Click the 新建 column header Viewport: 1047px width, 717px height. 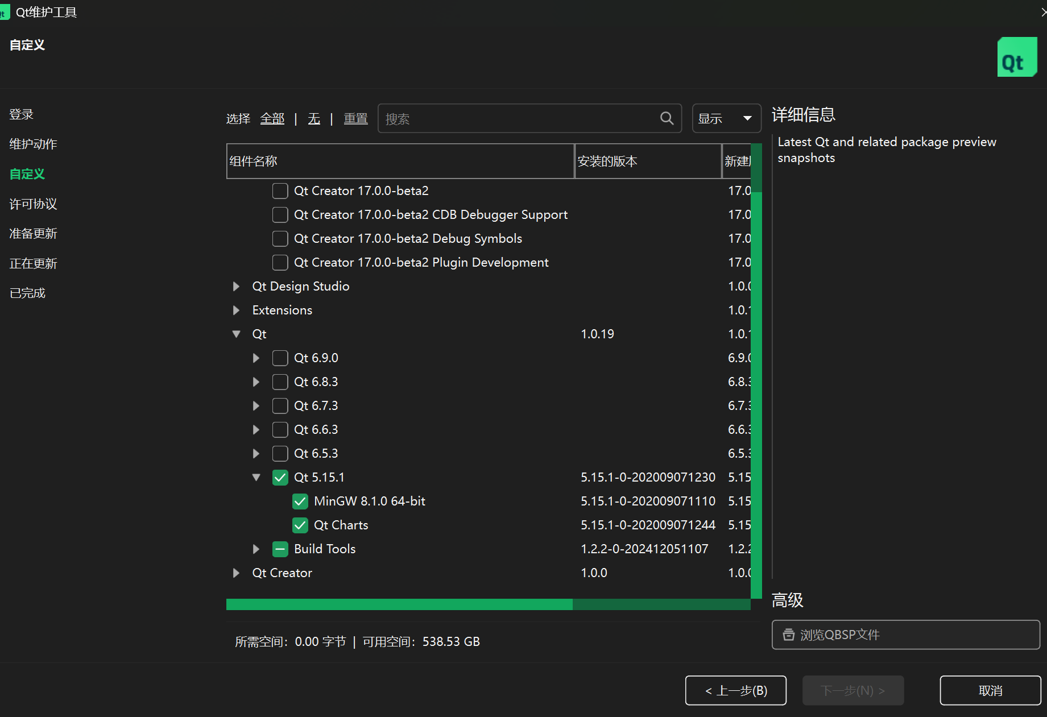point(736,161)
